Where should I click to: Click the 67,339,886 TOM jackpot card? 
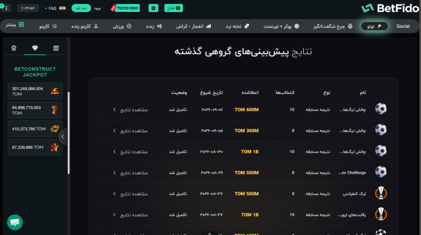pos(35,147)
